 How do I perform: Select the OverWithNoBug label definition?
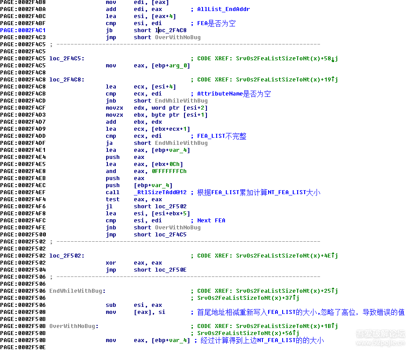tap(74, 326)
